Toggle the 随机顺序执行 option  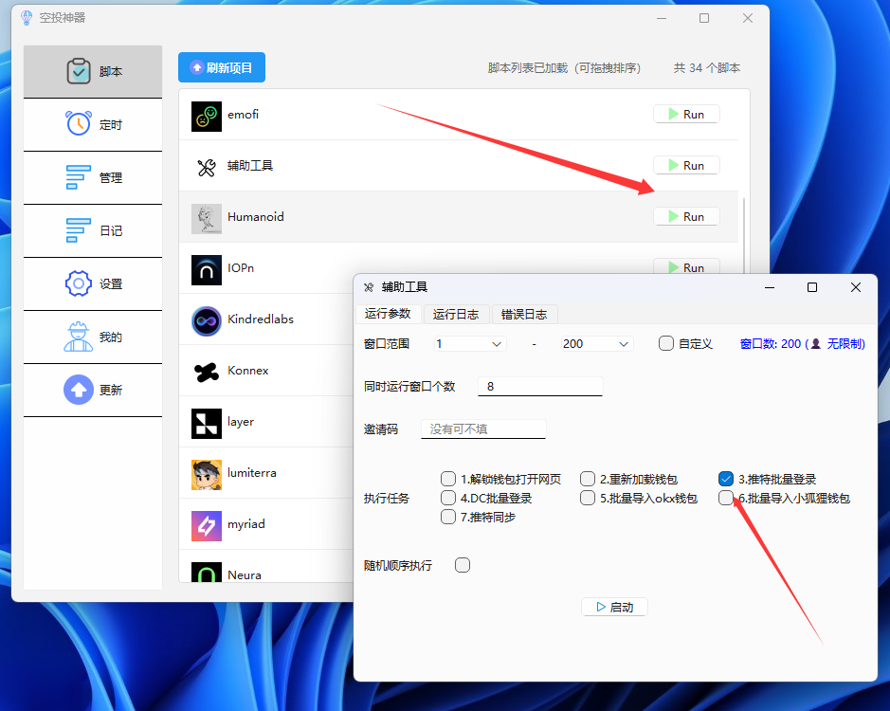click(x=463, y=564)
